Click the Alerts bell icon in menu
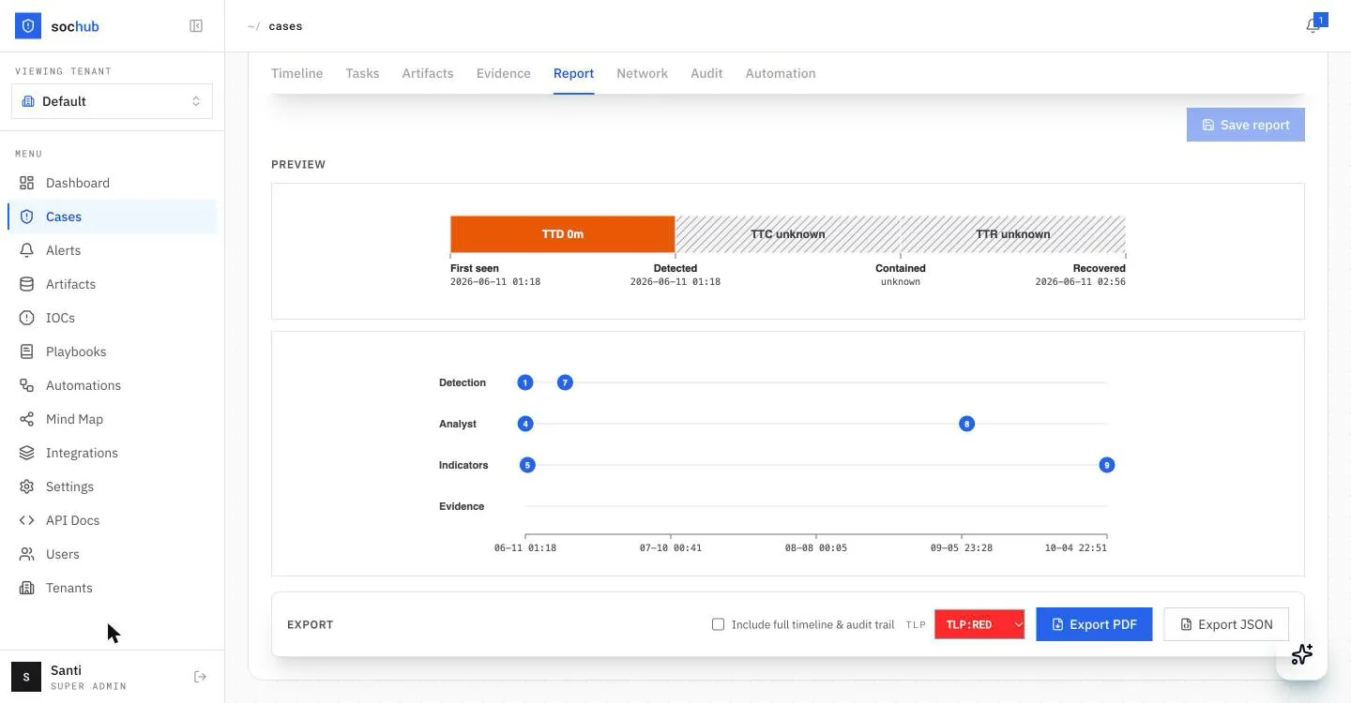 (x=27, y=250)
